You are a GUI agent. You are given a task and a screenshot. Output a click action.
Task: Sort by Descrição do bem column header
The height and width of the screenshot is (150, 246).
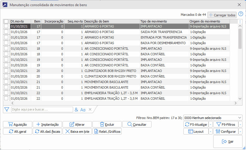pyautogui.click(x=112, y=21)
